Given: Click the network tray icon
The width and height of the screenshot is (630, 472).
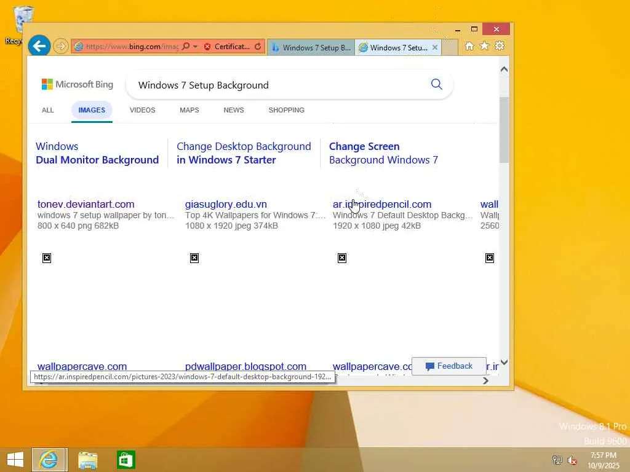Looking at the screenshot, I should 557,460.
